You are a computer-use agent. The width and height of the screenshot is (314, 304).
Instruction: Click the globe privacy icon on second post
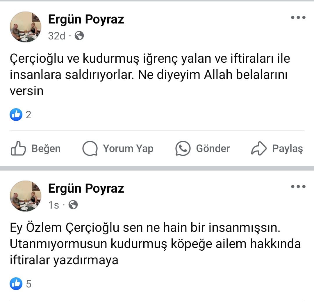pos(73,205)
